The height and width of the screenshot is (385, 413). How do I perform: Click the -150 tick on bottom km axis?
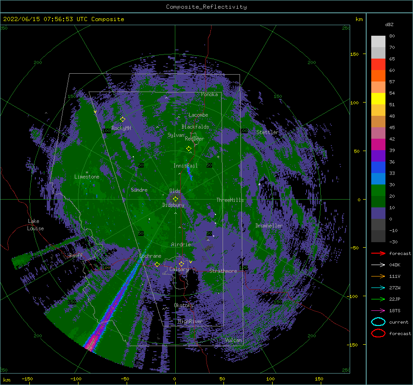click(27, 379)
